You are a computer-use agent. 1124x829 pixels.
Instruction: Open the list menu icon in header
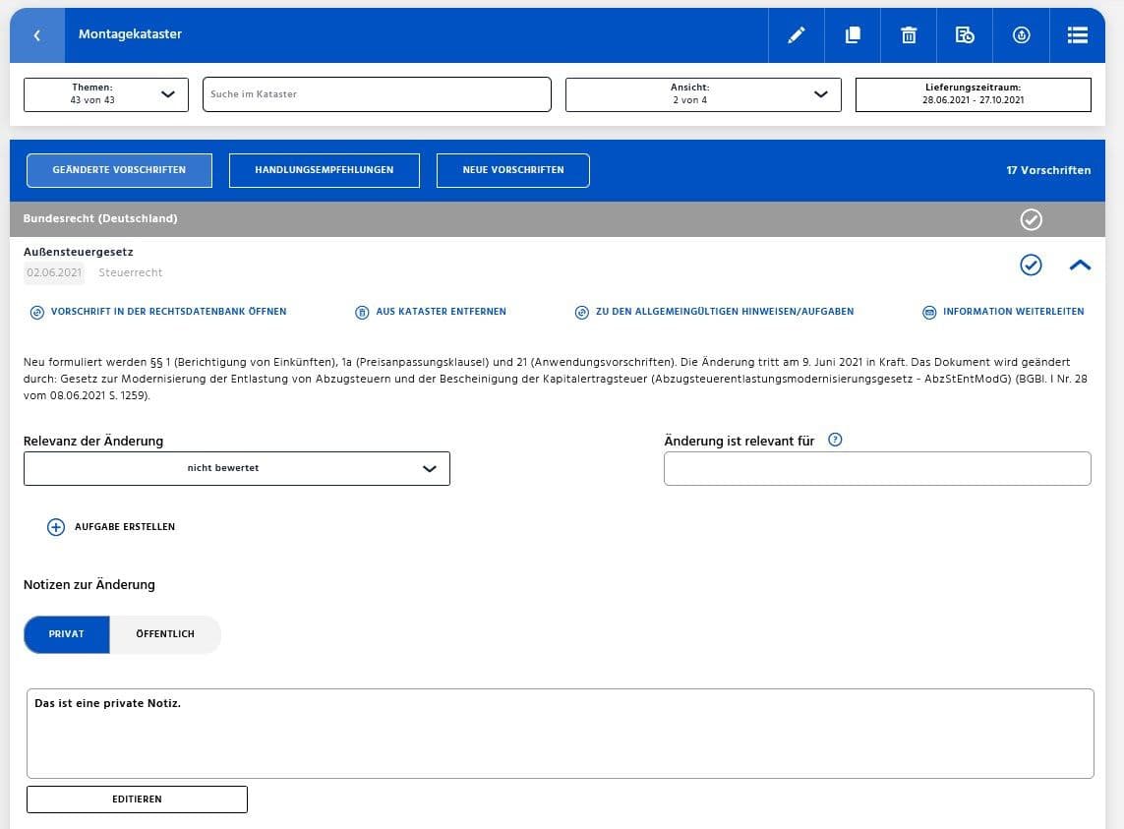(1077, 35)
